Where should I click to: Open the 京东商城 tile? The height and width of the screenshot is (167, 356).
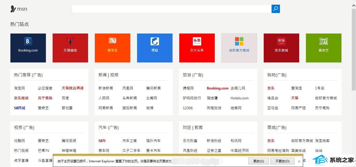(281, 48)
